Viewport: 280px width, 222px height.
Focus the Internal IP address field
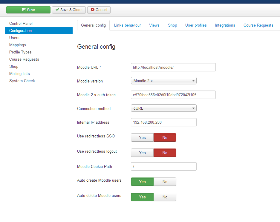click(163, 122)
